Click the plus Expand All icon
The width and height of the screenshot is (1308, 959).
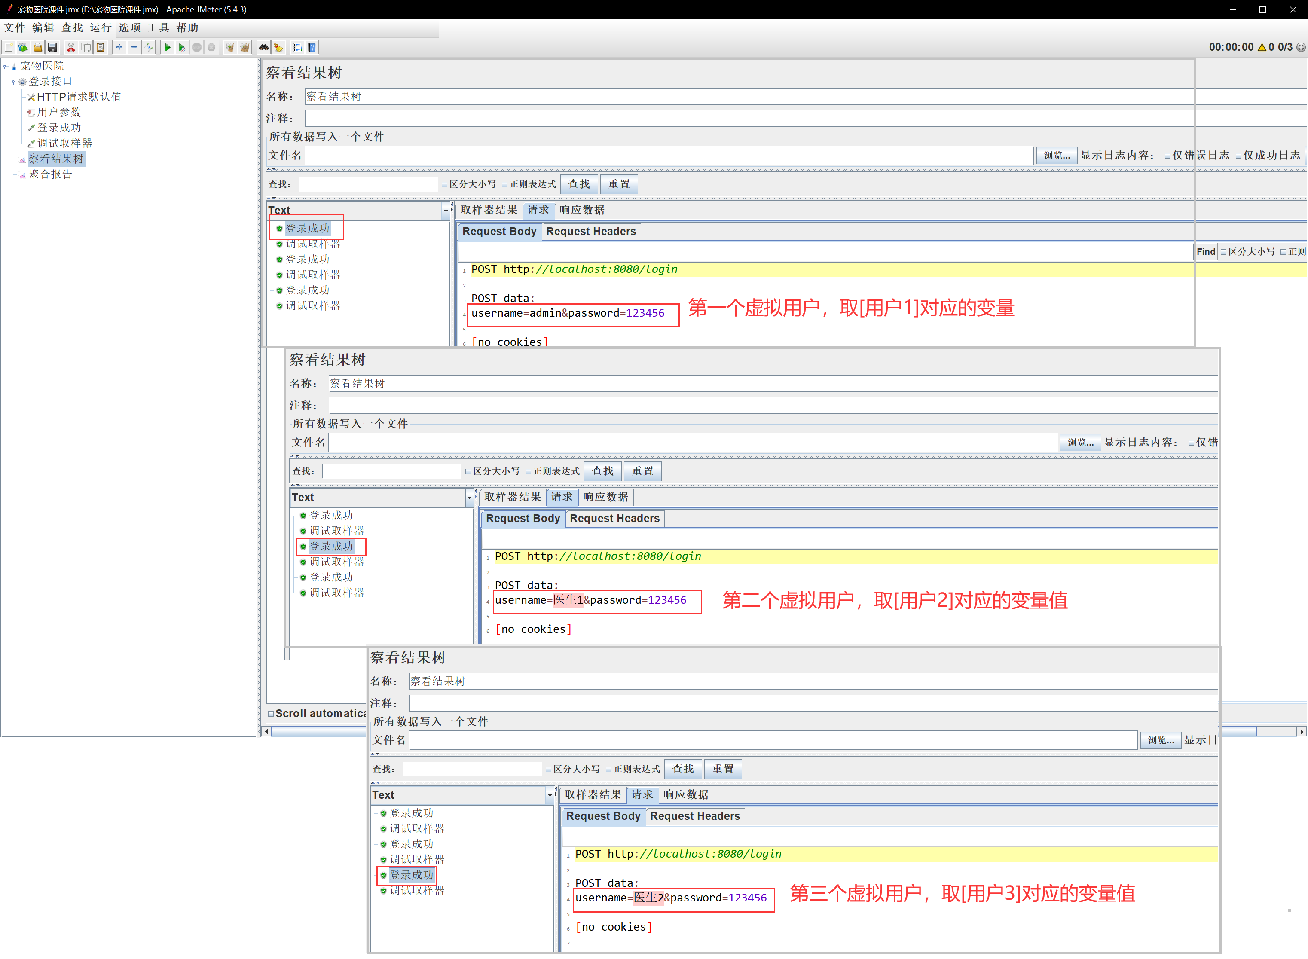point(119,48)
